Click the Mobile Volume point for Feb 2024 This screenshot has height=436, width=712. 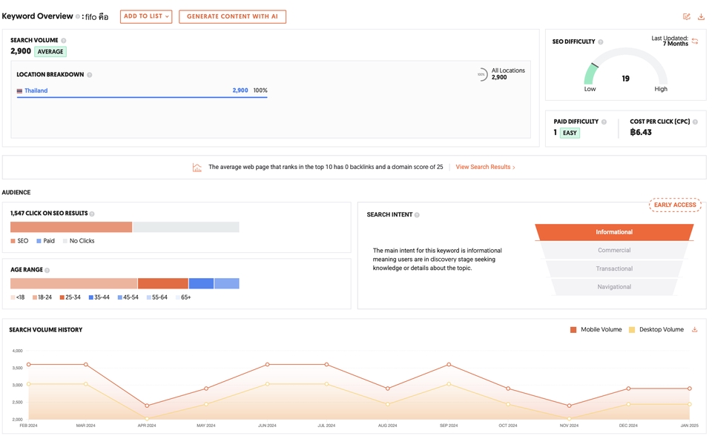pos(29,365)
